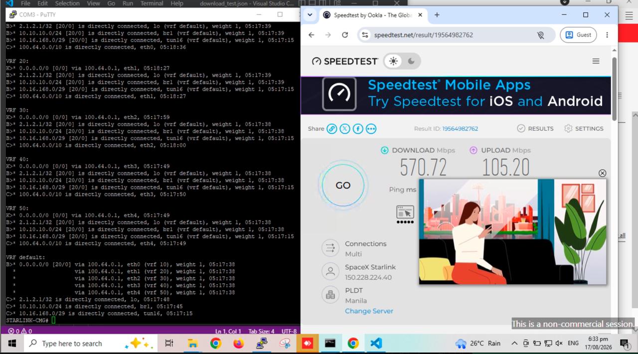
Task: Click Ln 1, Col 1 in status bar
Action: (x=228, y=331)
